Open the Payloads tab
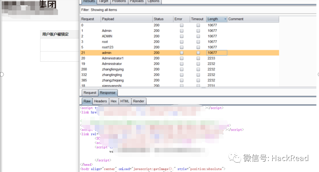The height and width of the screenshot is (172, 319). [136, 1]
